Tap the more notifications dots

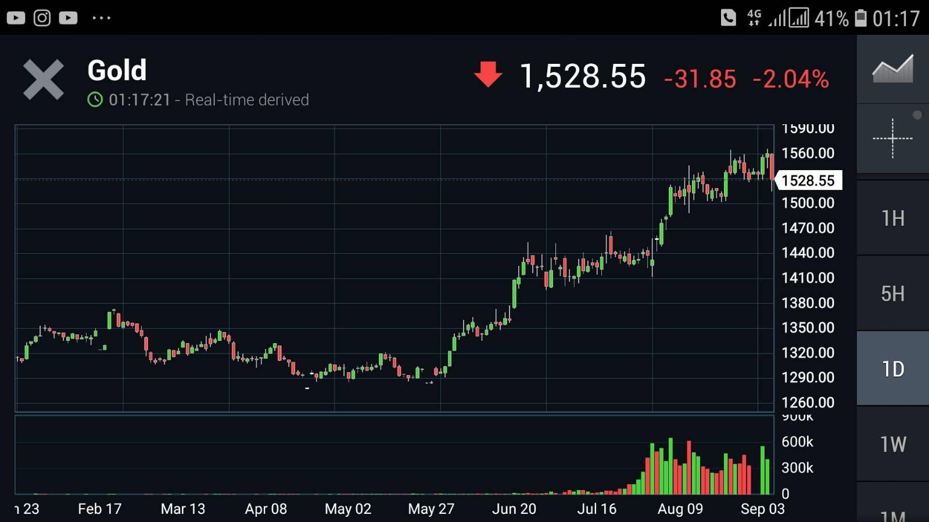(102, 18)
